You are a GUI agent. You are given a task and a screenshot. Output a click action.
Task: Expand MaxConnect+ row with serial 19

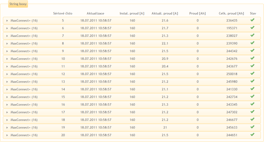7,128
